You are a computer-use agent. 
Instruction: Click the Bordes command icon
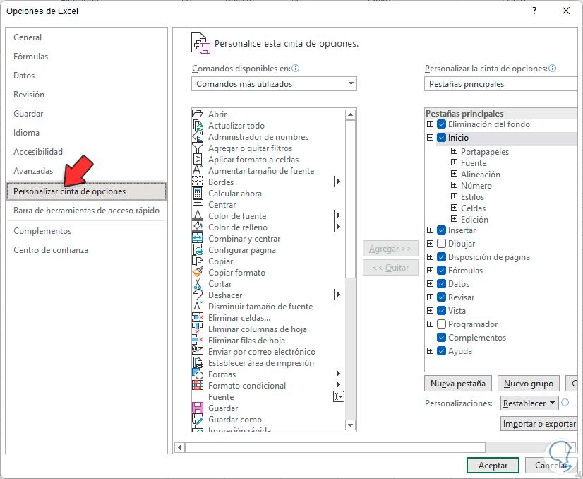[198, 182]
